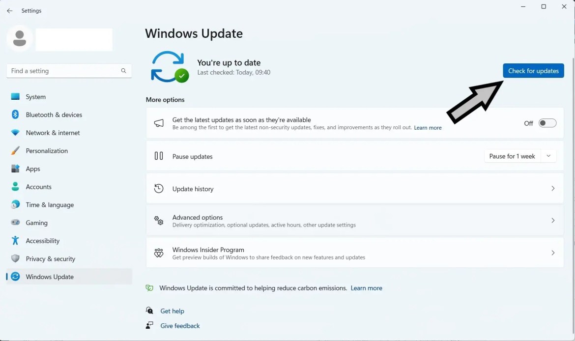
Task: Click the Windows Insider Program title
Action: [208, 250]
